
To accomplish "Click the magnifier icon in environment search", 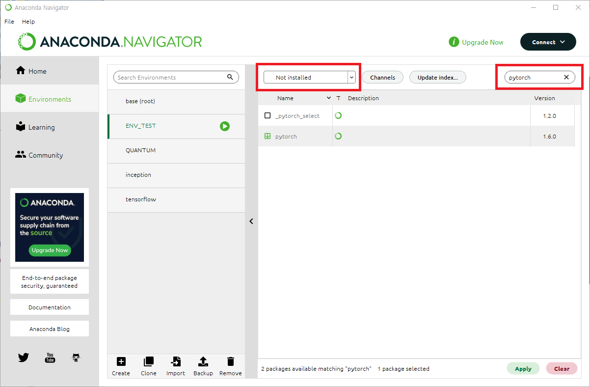I will click(x=230, y=77).
